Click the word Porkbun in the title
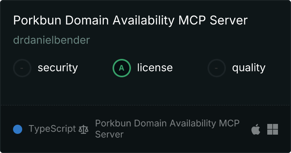 pyautogui.click(x=37, y=20)
